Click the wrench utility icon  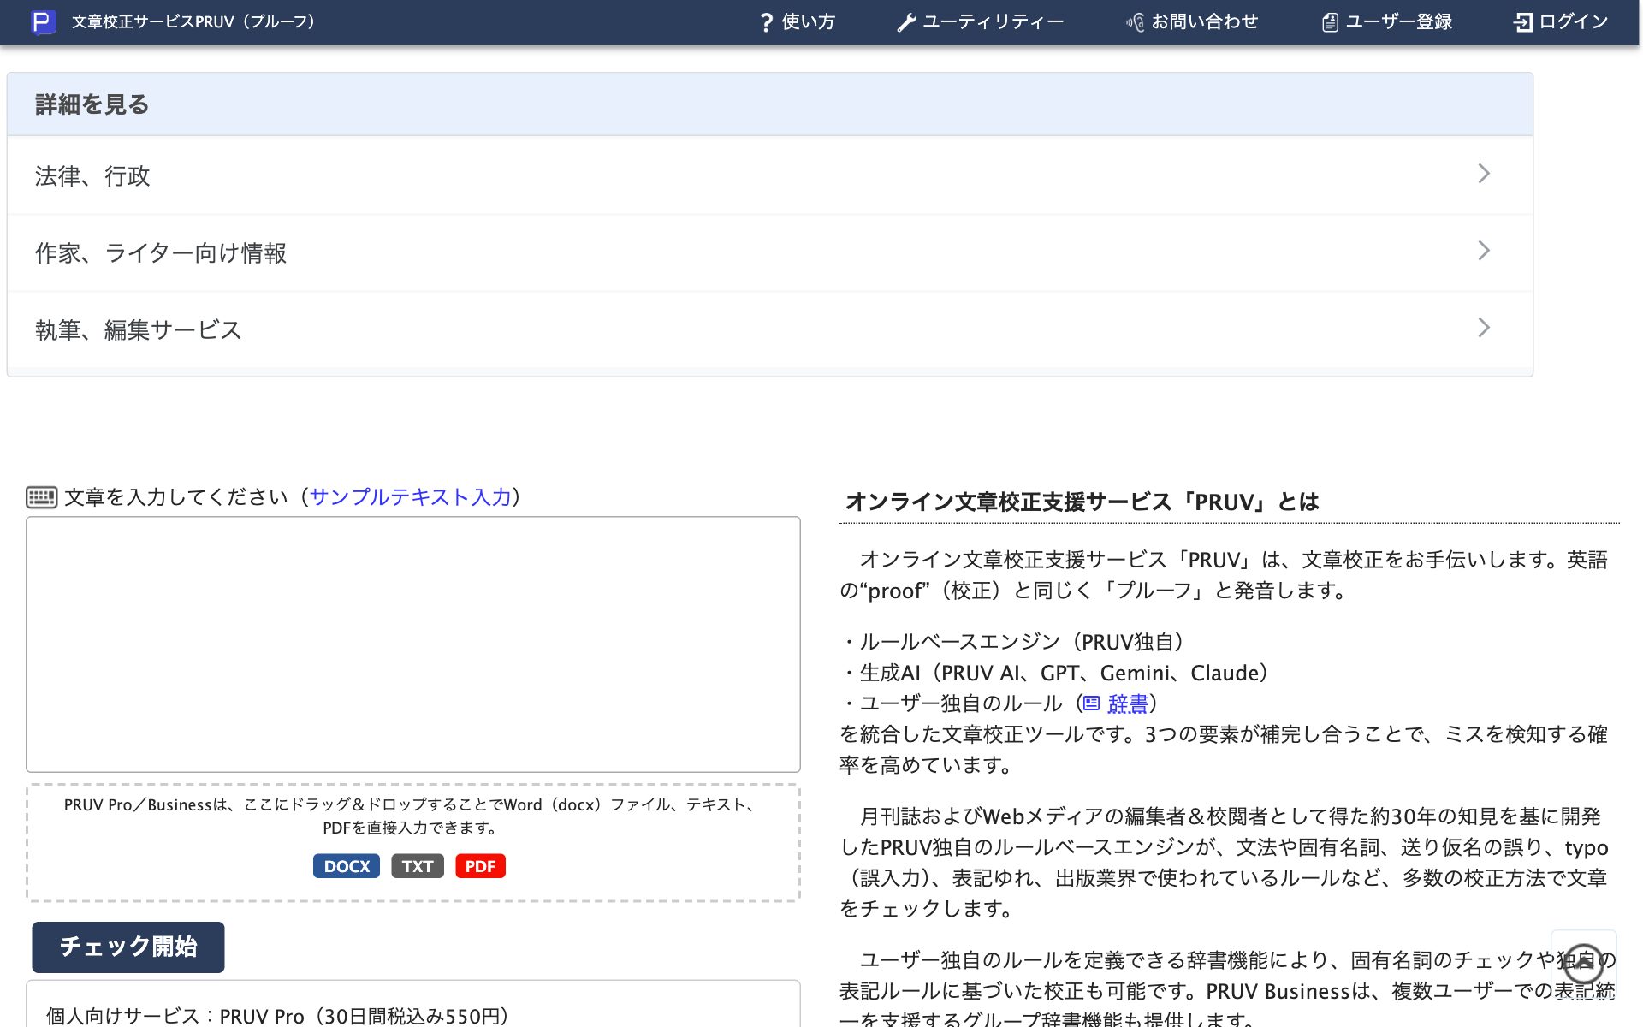tap(906, 22)
